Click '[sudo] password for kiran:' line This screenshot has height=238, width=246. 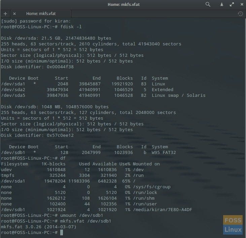point(36,21)
